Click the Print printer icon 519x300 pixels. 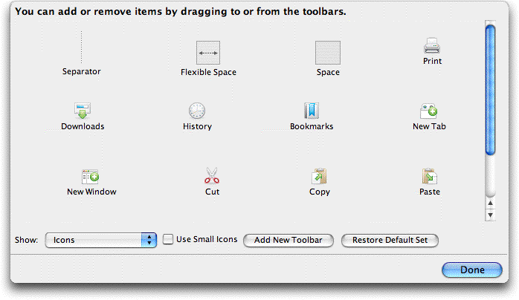(x=432, y=46)
